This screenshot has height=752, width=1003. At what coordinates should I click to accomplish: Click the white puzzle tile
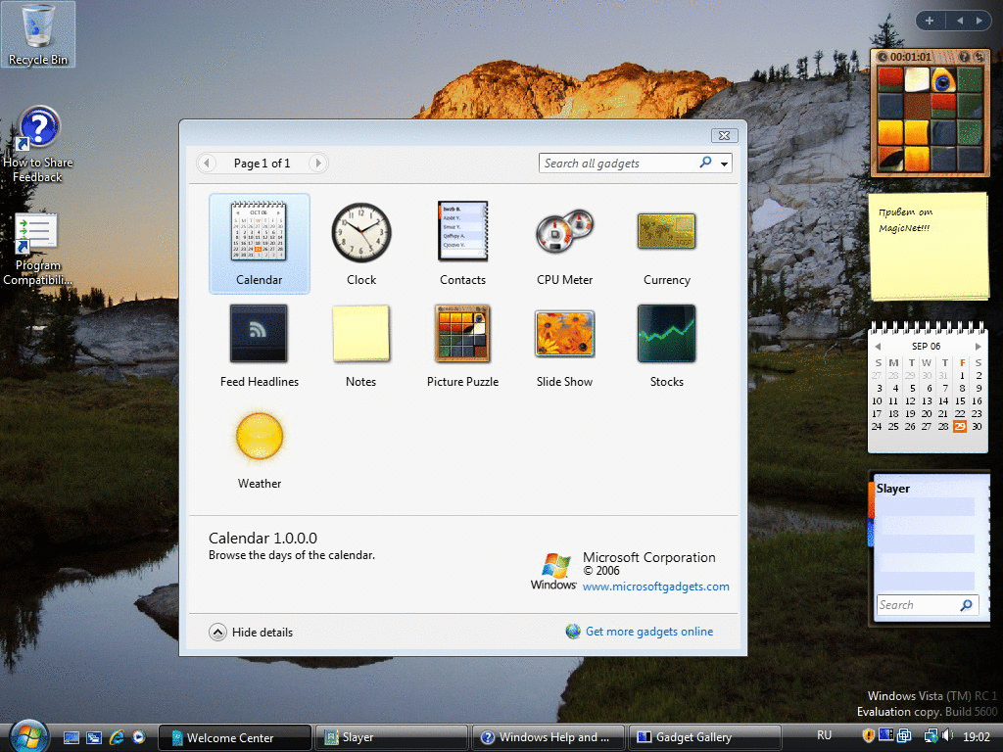point(917,80)
